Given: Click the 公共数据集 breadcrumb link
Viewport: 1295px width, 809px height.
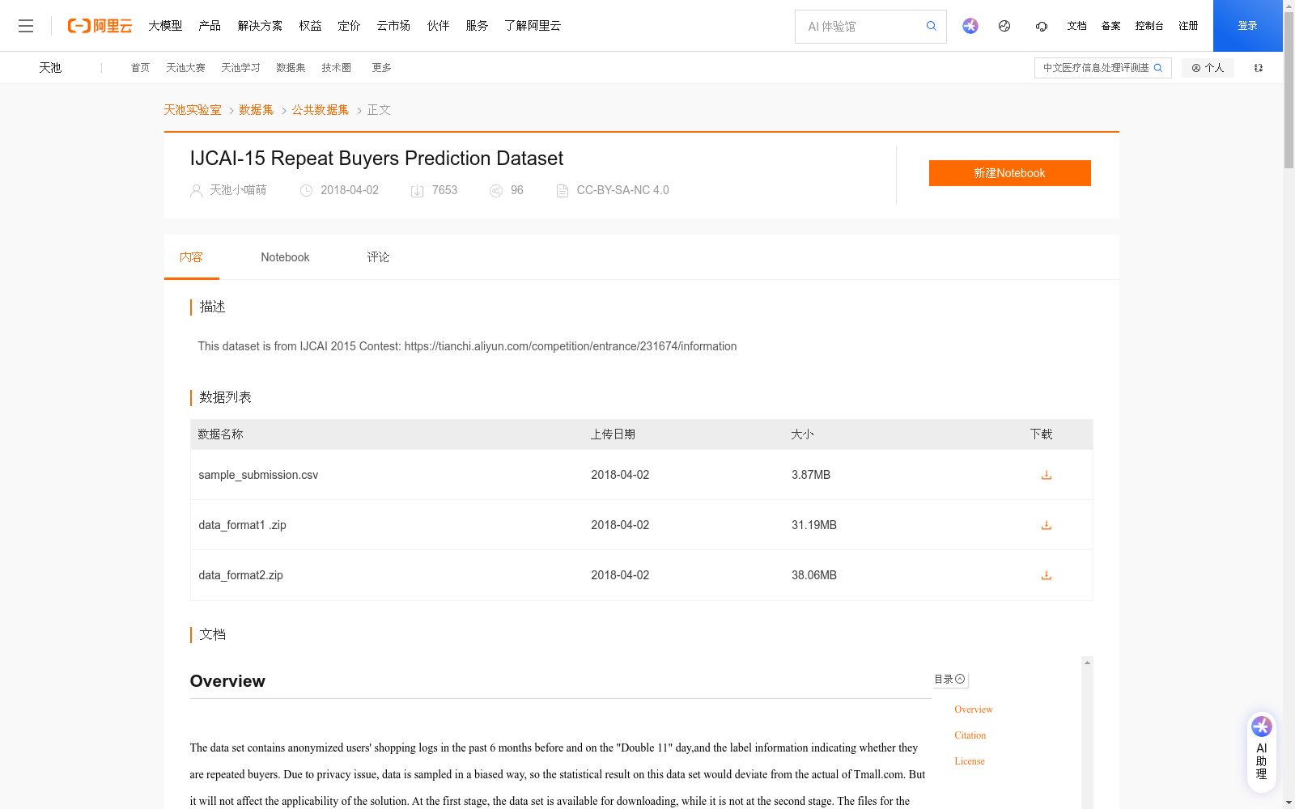Looking at the screenshot, I should (x=321, y=110).
